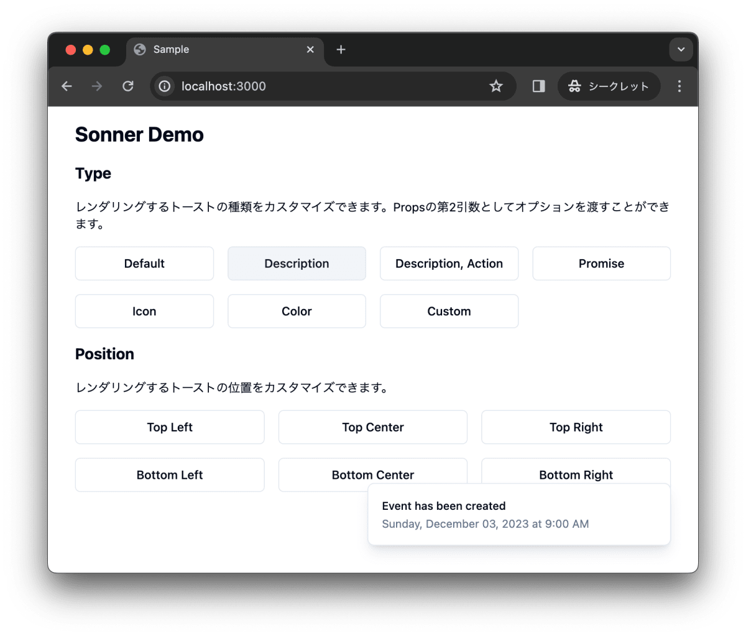Set toast position to Top Left
The height and width of the screenshot is (636, 746).
pos(170,427)
